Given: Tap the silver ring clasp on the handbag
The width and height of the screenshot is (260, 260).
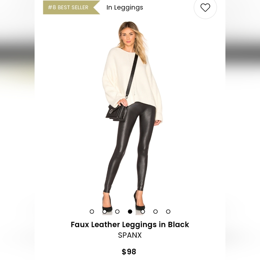Looking at the screenshot, I should click(111, 111).
